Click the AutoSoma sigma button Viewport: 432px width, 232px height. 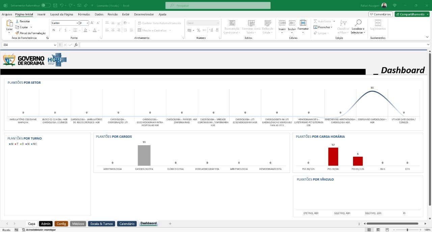[322, 21]
